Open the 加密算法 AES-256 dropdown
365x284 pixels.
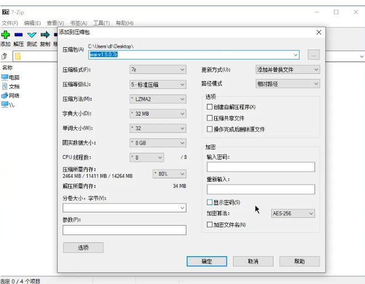click(x=293, y=213)
